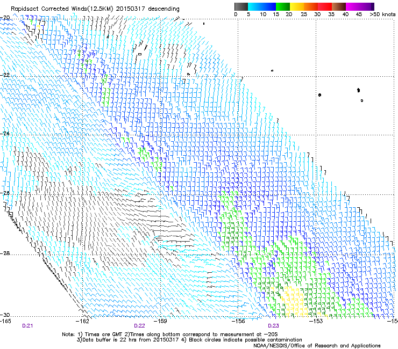Click the D:22 time label
Screen dimensions: 398x349
pos(139,326)
